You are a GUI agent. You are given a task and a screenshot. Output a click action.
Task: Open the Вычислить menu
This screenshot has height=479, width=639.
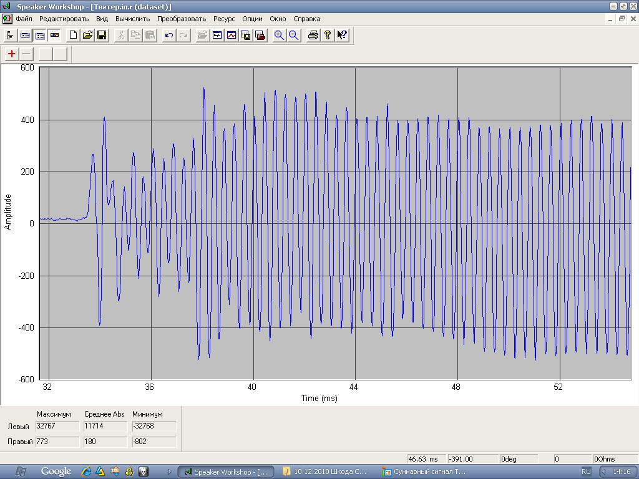(x=132, y=19)
